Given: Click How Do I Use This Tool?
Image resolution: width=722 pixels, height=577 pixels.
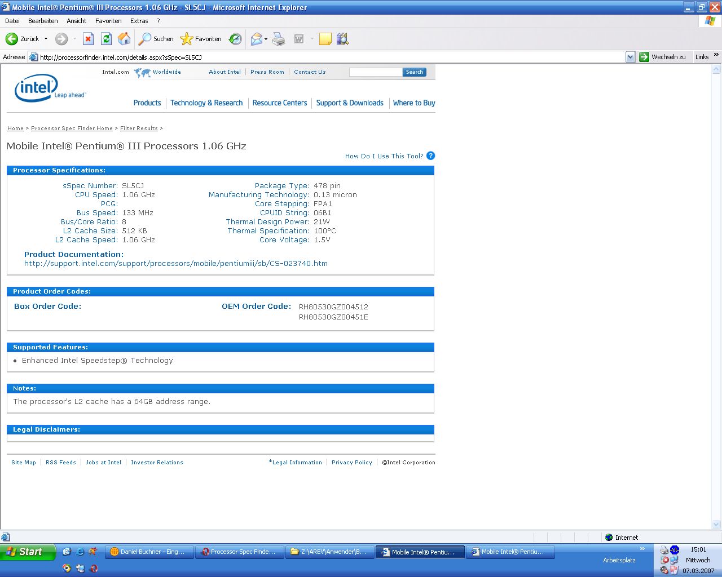Looking at the screenshot, I should (x=384, y=156).
